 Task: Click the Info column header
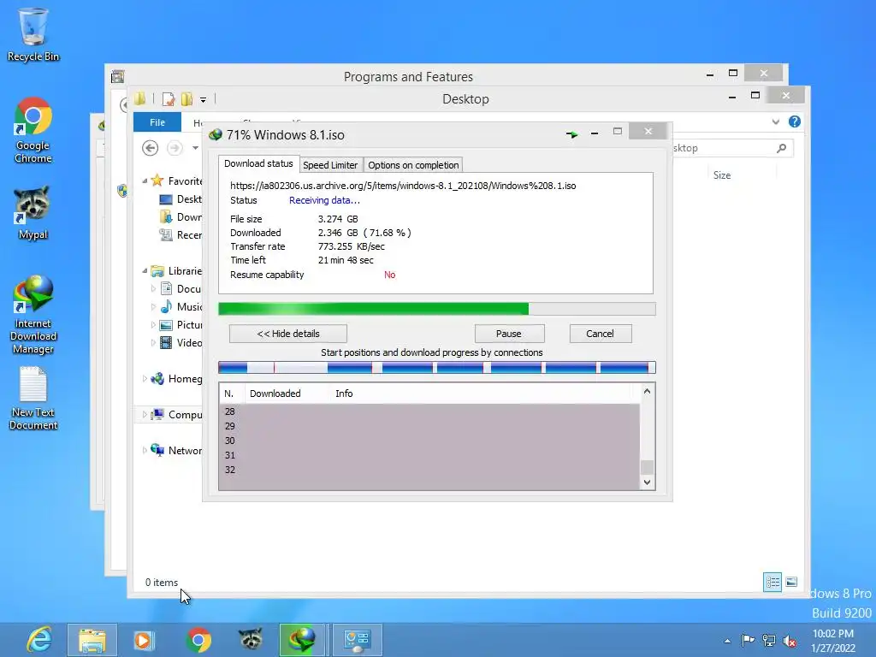coord(344,394)
